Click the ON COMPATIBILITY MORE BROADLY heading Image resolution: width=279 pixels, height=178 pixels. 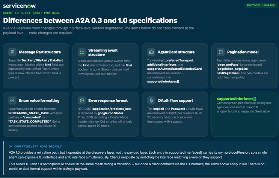(35, 147)
